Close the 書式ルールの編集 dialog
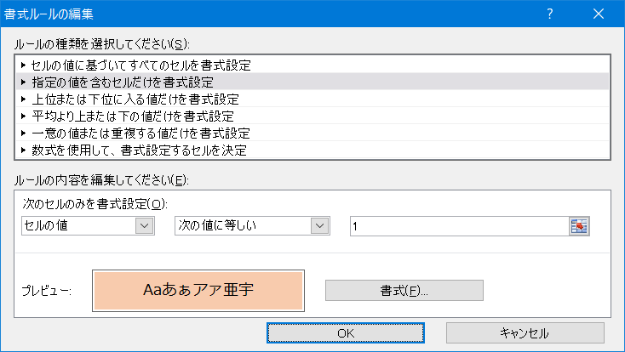625x352 pixels. click(599, 14)
